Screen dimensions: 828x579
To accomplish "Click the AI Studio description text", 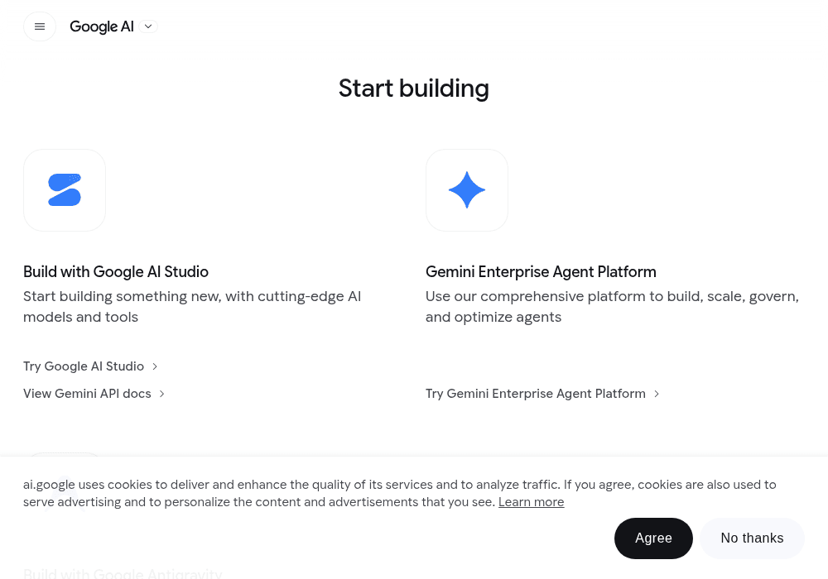I will pos(192,306).
